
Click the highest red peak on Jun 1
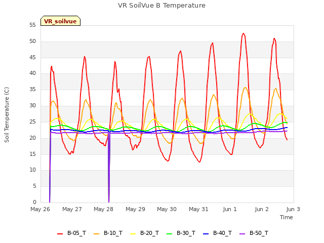(x=244, y=33)
